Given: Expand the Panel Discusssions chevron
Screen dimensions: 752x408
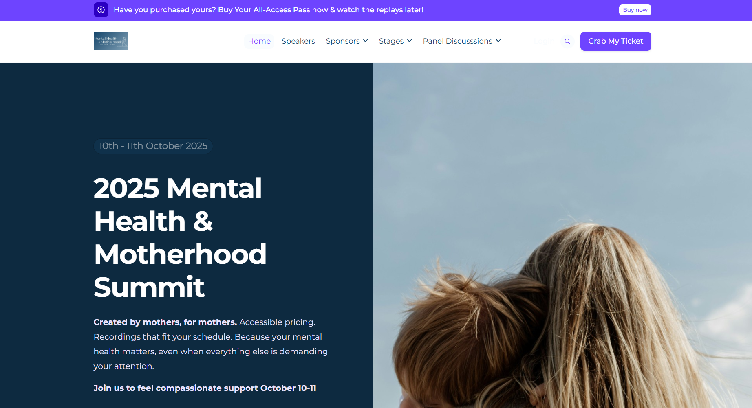Looking at the screenshot, I should [498, 41].
